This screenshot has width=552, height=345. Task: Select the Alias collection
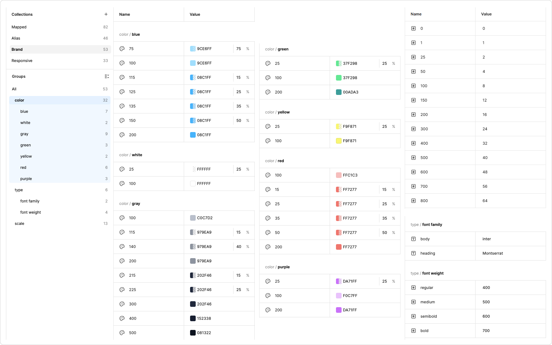click(x=16, y=38)
